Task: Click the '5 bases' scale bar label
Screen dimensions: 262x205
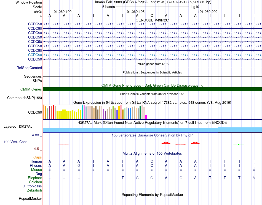Action: click(x=109, y=7)
